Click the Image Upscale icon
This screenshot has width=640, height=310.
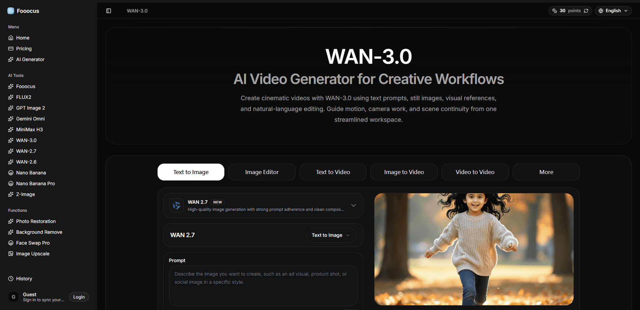click(x=11, y=254)
